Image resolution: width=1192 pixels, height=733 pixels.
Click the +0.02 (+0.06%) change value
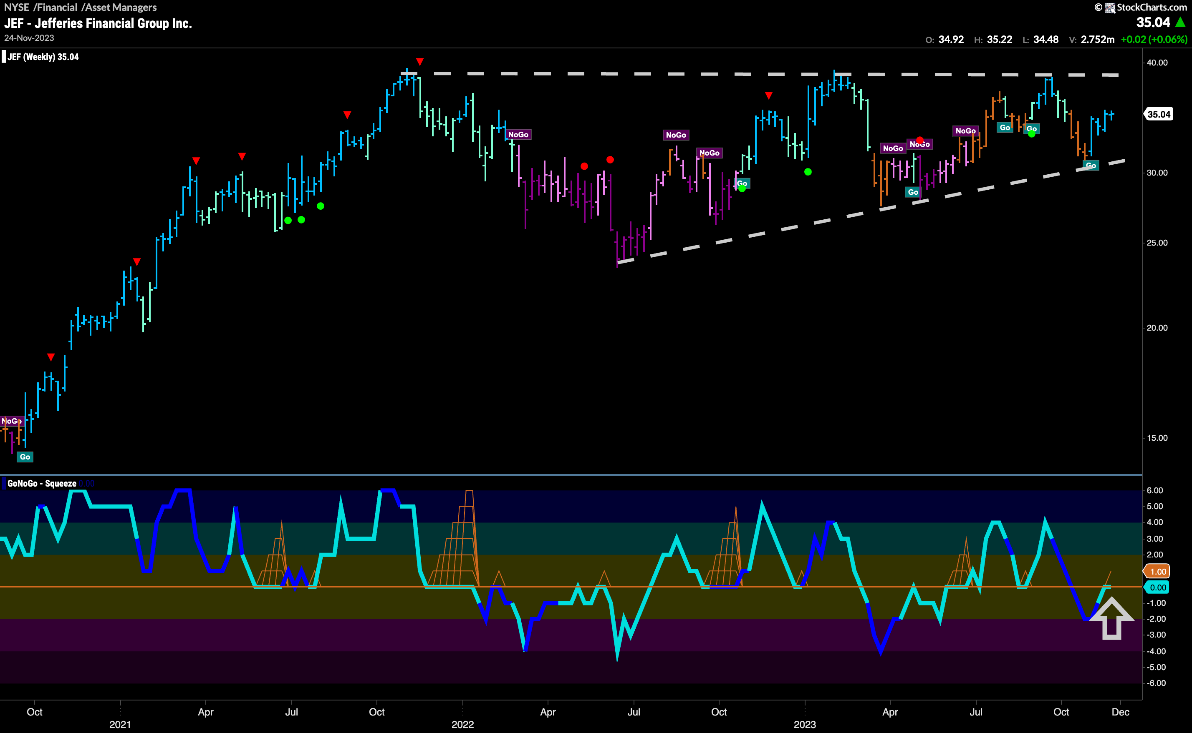(x=1154, y=39)
